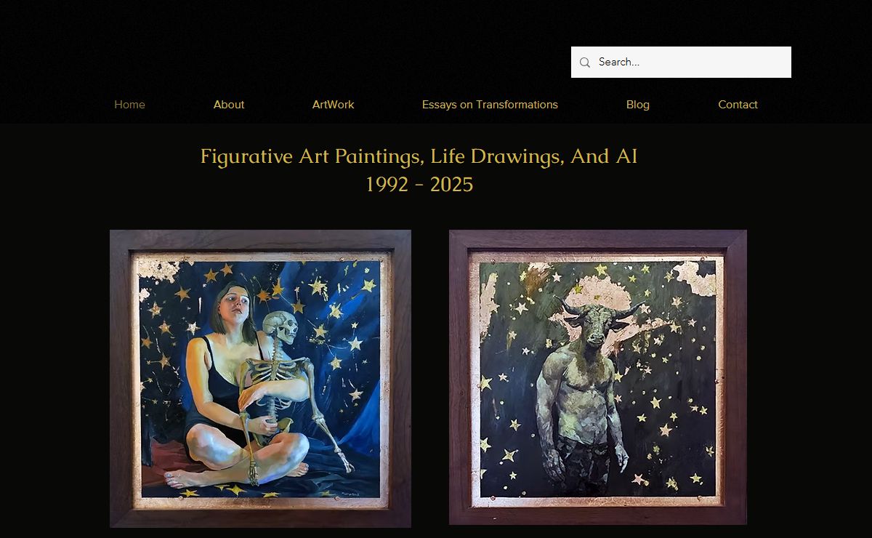Open the minotaur with stars painting

pyautogui.click(x=598, y=377)
